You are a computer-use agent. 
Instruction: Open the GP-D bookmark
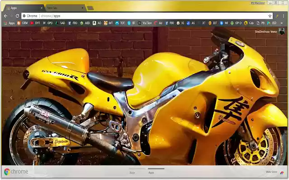point(236,23)
